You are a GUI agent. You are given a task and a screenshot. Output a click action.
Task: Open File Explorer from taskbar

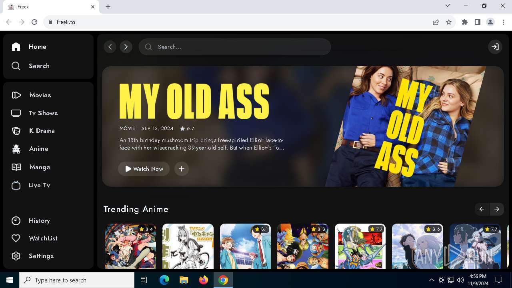(184, 280)
